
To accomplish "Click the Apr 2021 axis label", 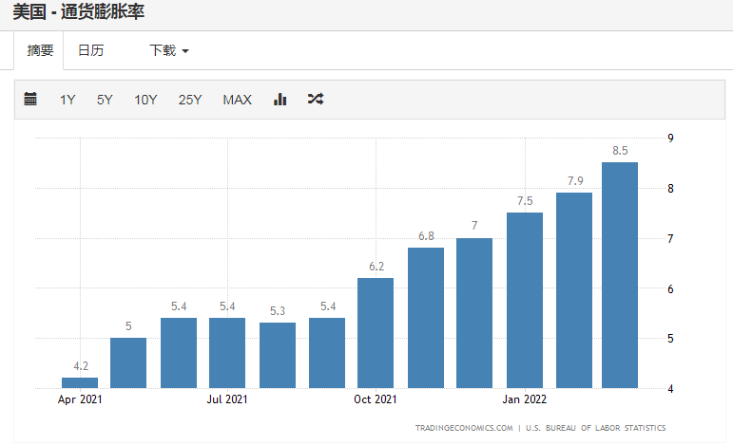I will click(80, 399).
